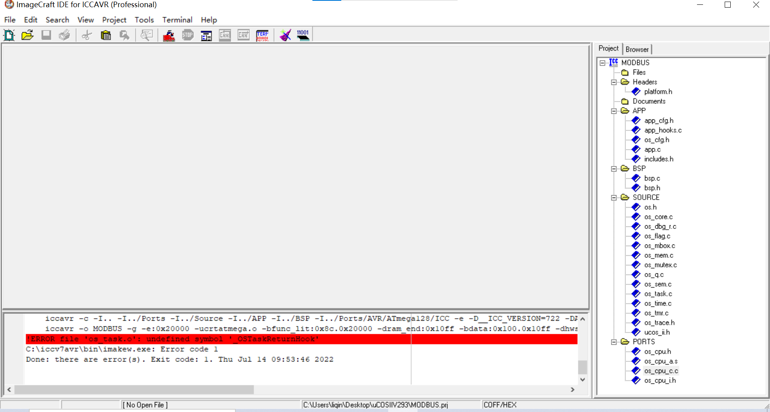770x412 pixels.
Task: Collapse the SOURCE folder in project tree
Action: 614,198
